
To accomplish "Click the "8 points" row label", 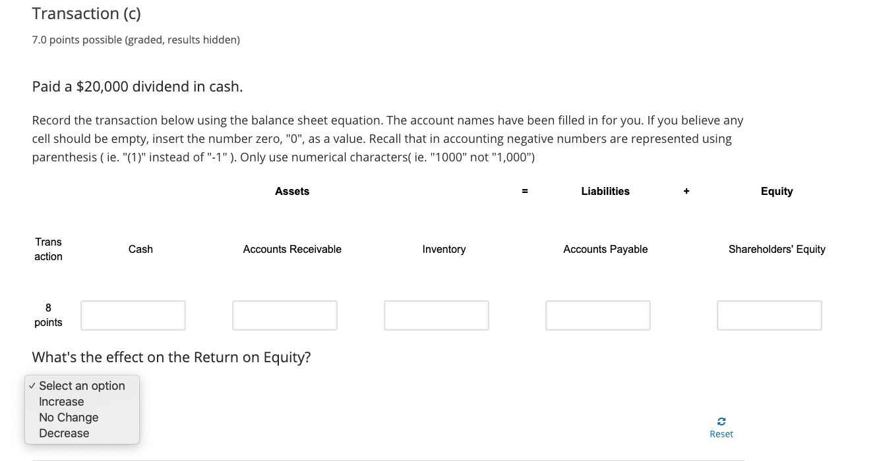I will pos(48,315).
